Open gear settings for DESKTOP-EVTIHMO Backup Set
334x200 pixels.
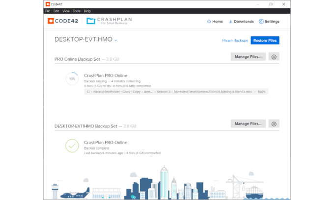tap(274, 124)
